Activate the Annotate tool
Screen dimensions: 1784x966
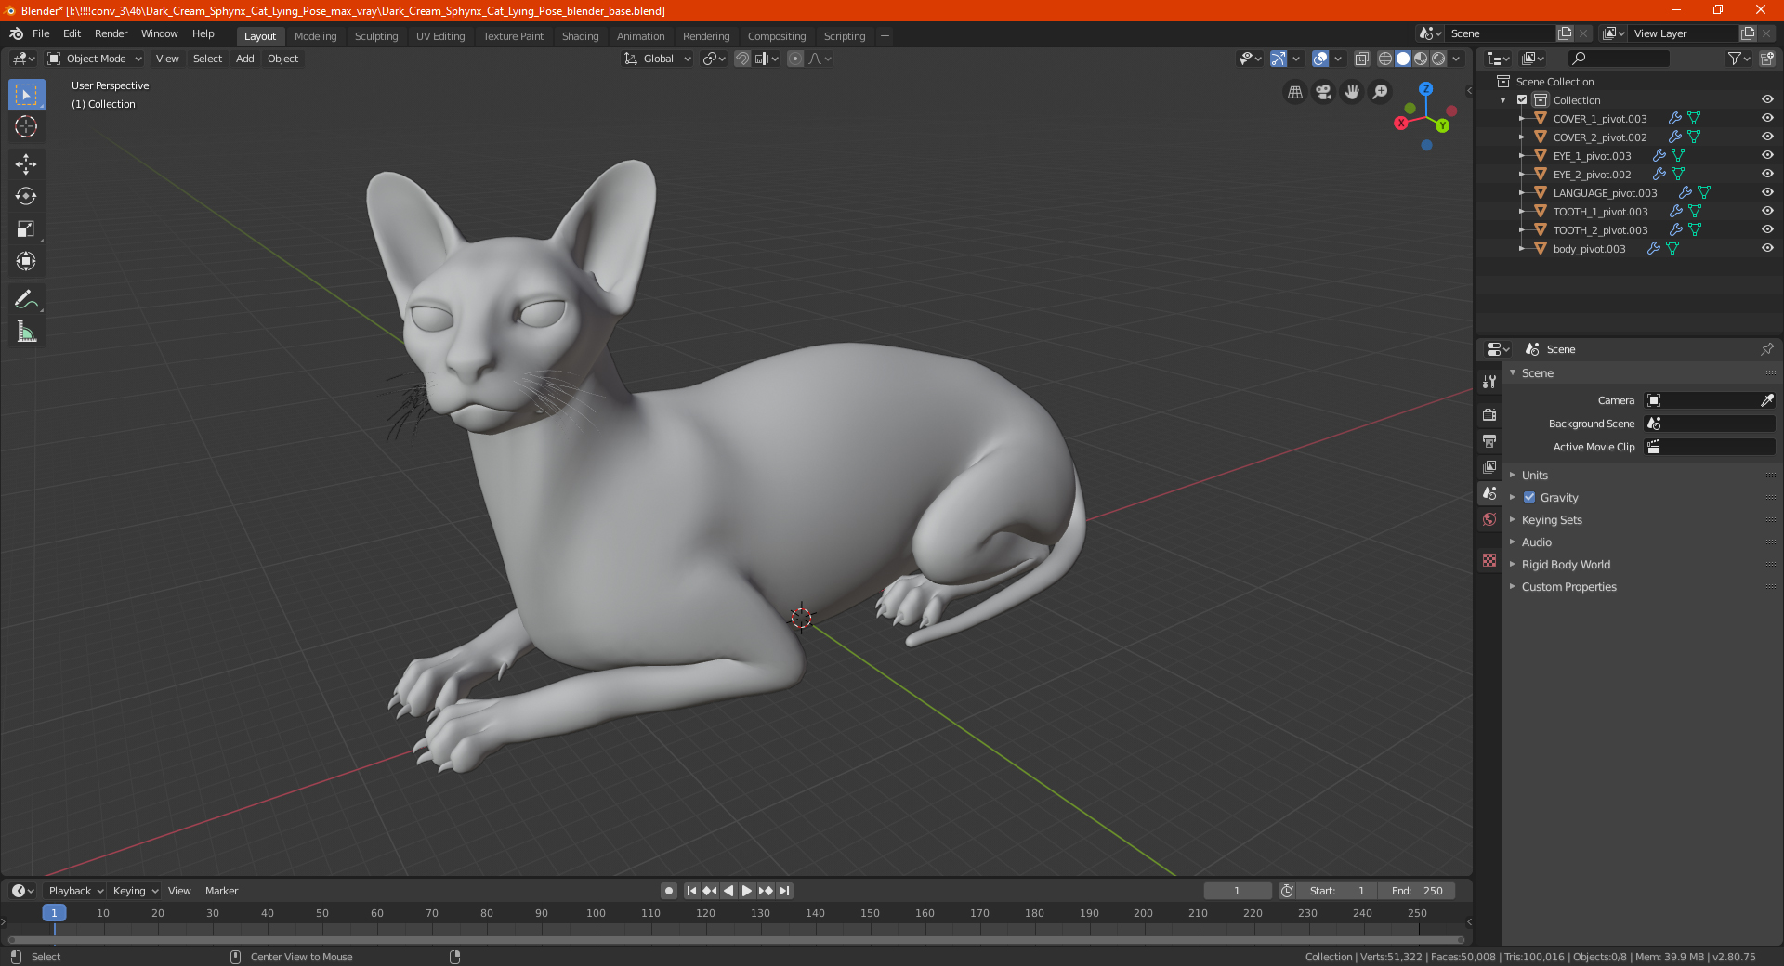coord(26,299)
